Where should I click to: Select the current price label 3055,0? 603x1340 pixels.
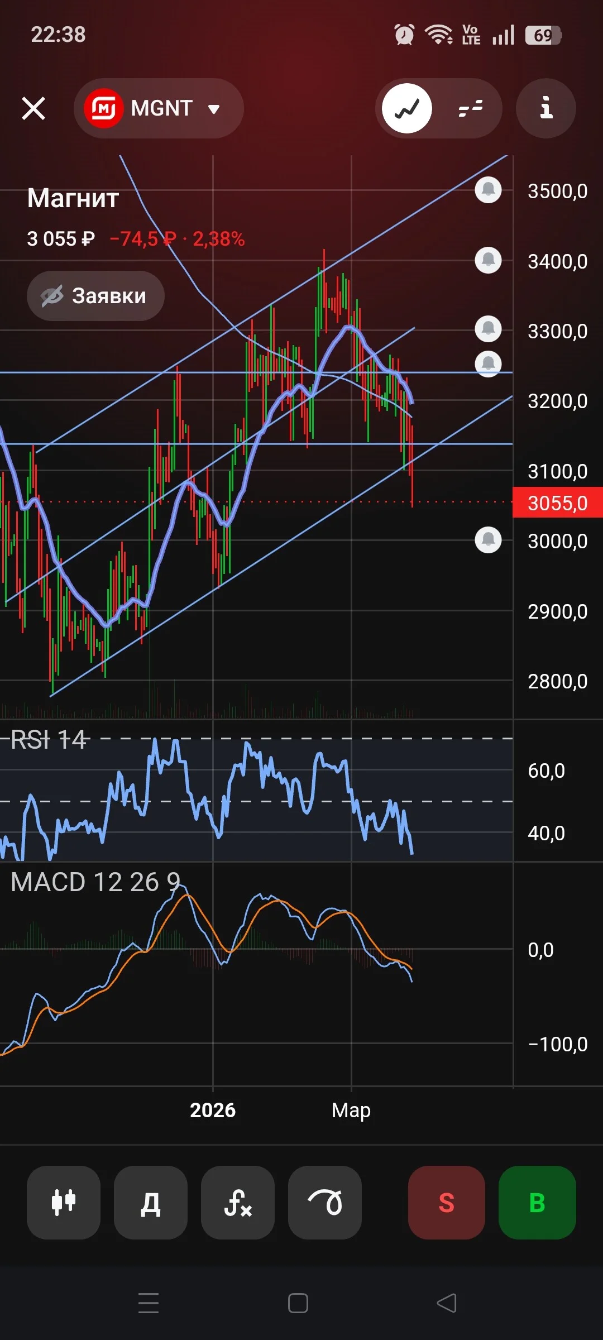tap(558, 503)
